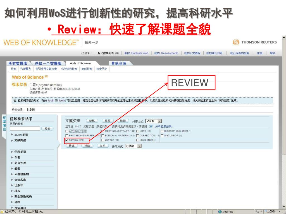
Task: Click the upper 精炼 button
Action: [92, 121]
